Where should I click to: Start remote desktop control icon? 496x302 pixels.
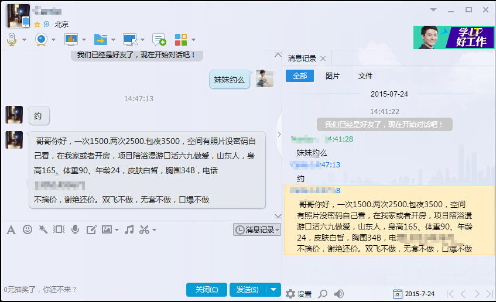130,40
